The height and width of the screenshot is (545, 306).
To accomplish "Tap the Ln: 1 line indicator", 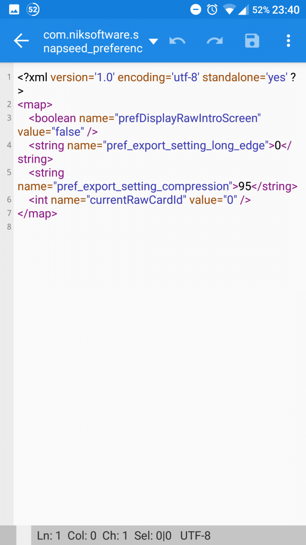I will 49,536.
